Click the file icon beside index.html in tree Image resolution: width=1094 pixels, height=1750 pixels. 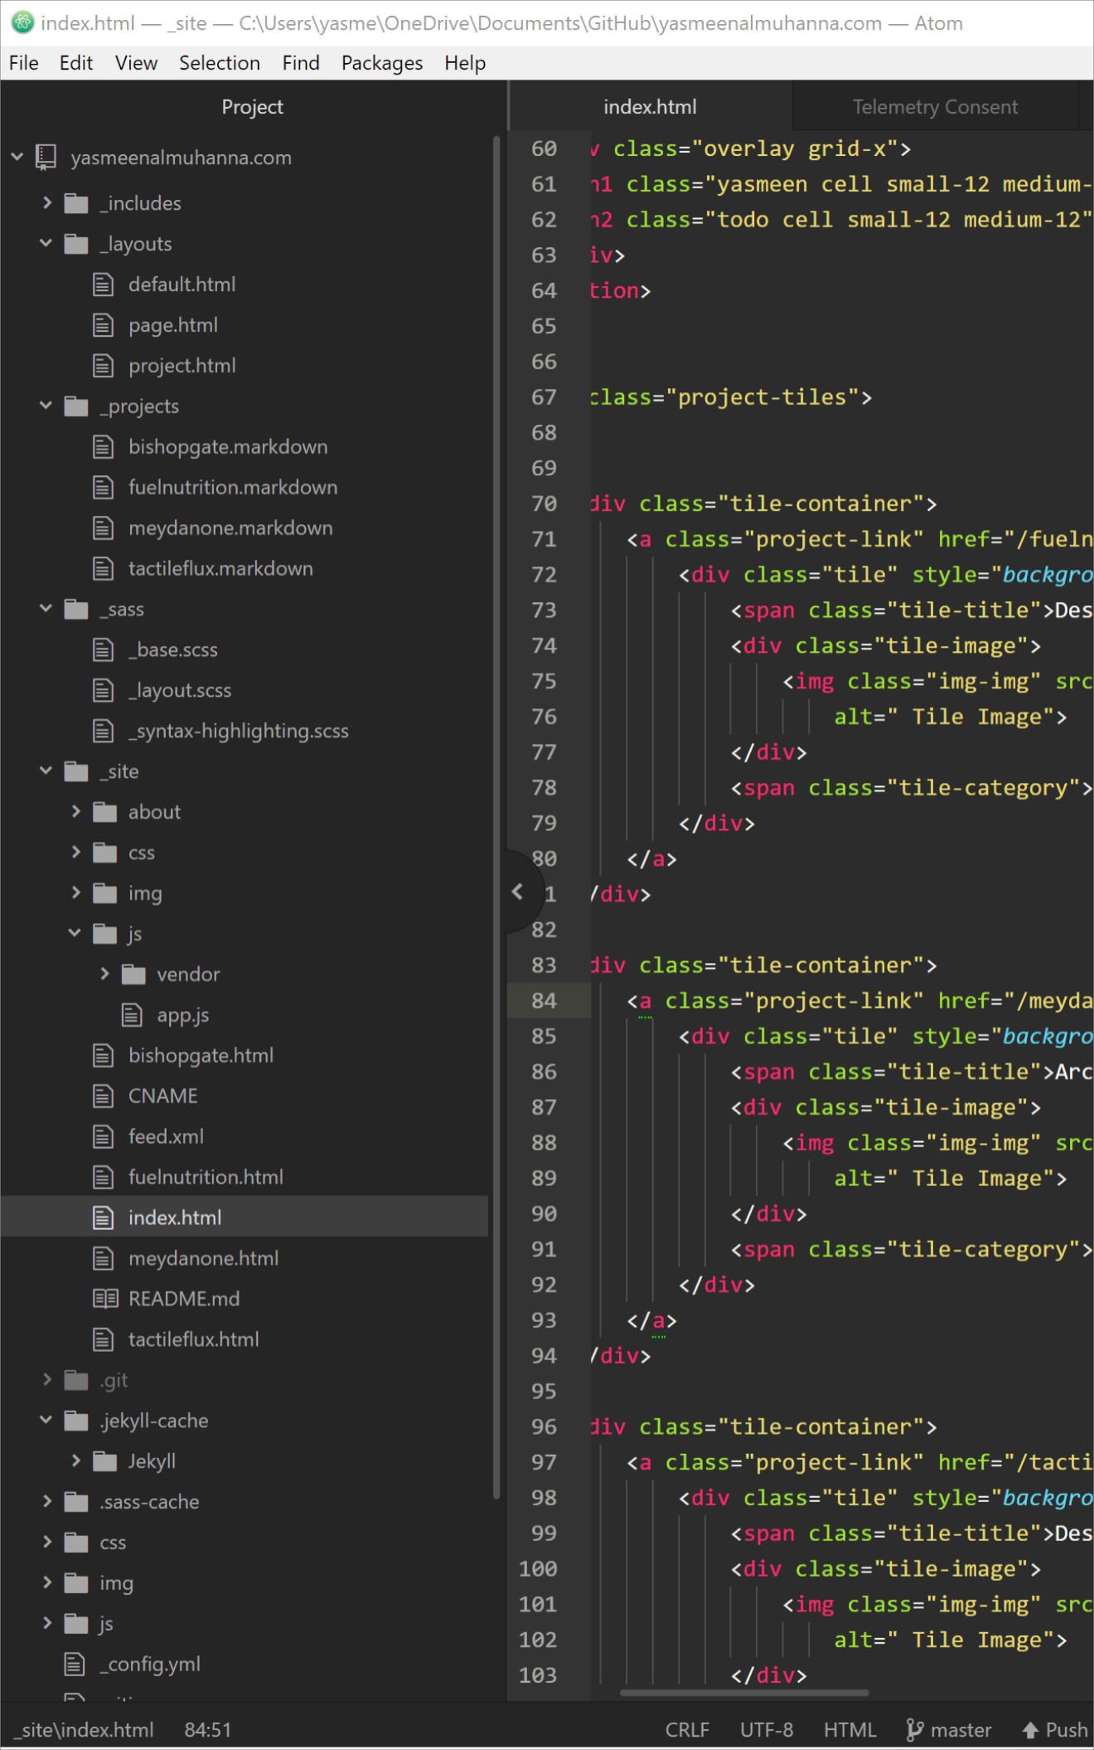pyautogui.click(x=103, y=1218)
